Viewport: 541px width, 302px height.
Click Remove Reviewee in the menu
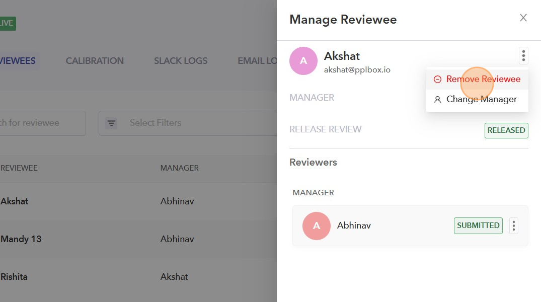click(x=482, y=79)
